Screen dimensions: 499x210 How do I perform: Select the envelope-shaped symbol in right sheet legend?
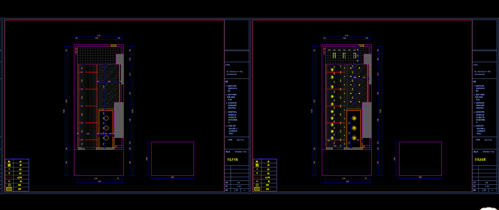[x=257, y=189]
